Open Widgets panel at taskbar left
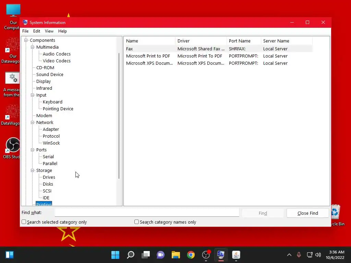351x263 pixels. pos(10,255)
